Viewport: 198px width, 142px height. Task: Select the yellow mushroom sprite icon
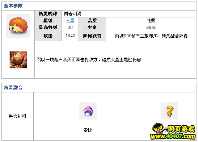click(169, 111)
